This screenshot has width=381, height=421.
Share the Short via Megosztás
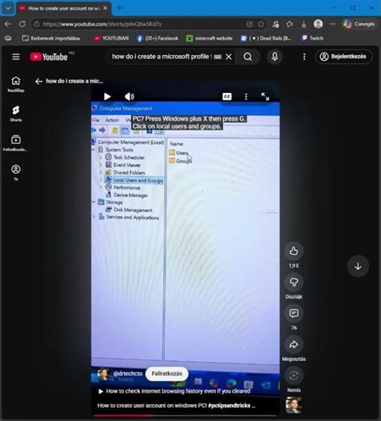[x=293, y=345]
